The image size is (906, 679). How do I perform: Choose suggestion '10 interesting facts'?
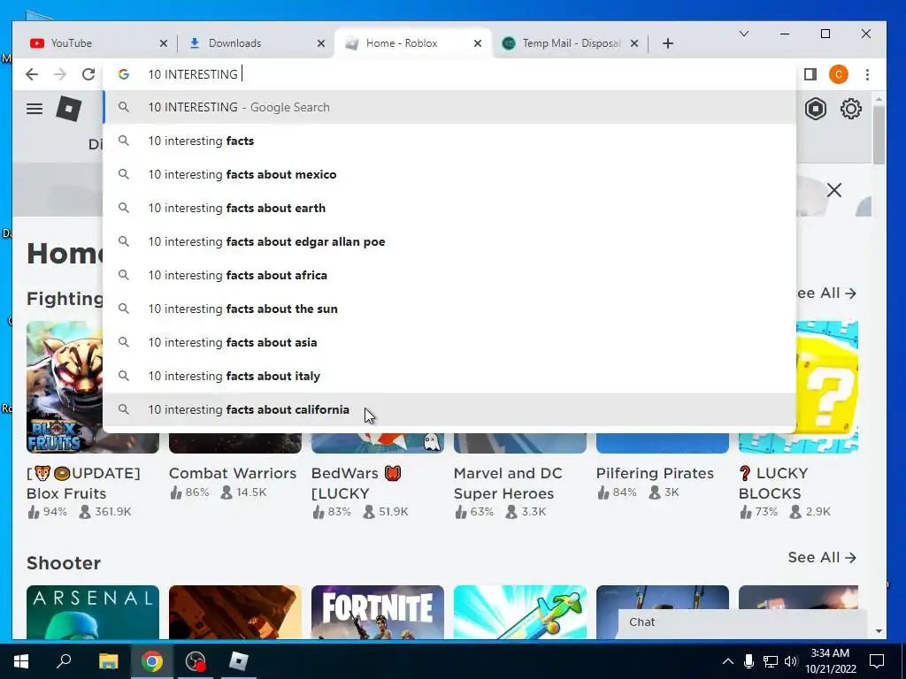[x=449, y=141]
